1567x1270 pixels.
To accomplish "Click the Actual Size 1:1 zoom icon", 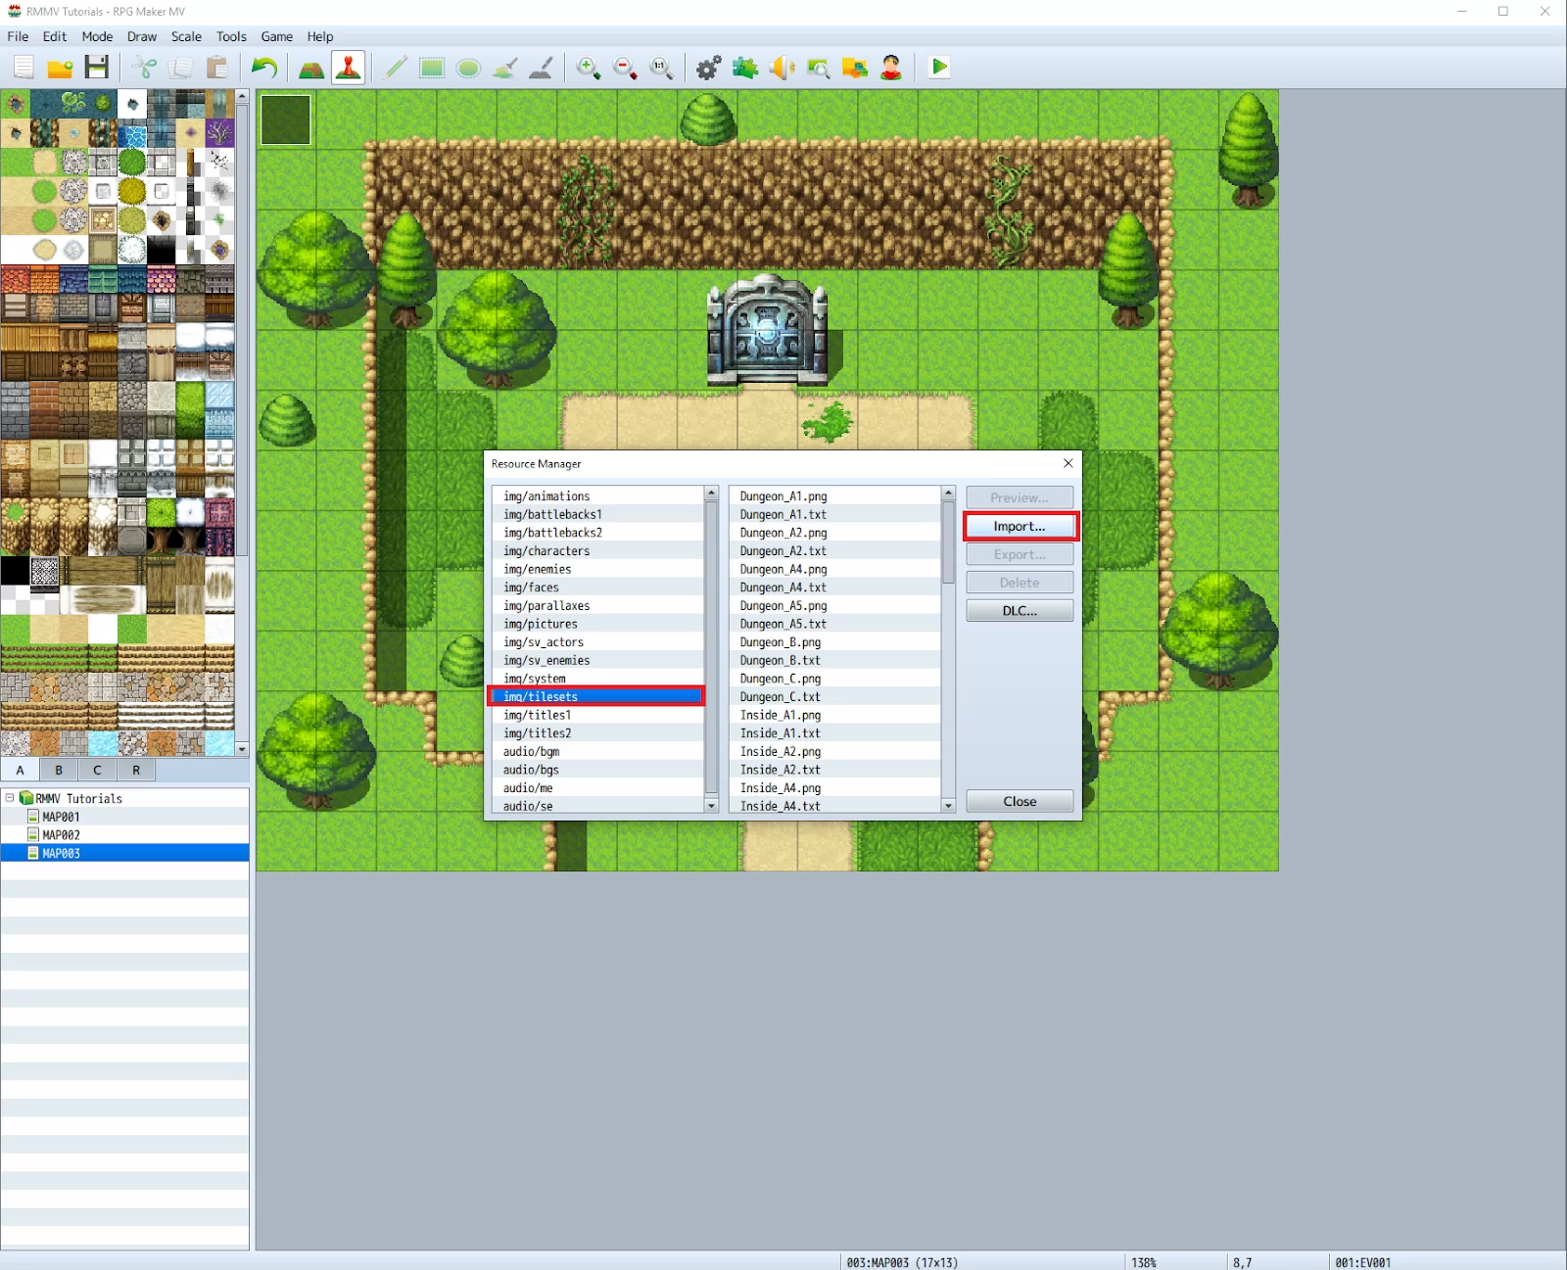I will (x=661, y=68).
